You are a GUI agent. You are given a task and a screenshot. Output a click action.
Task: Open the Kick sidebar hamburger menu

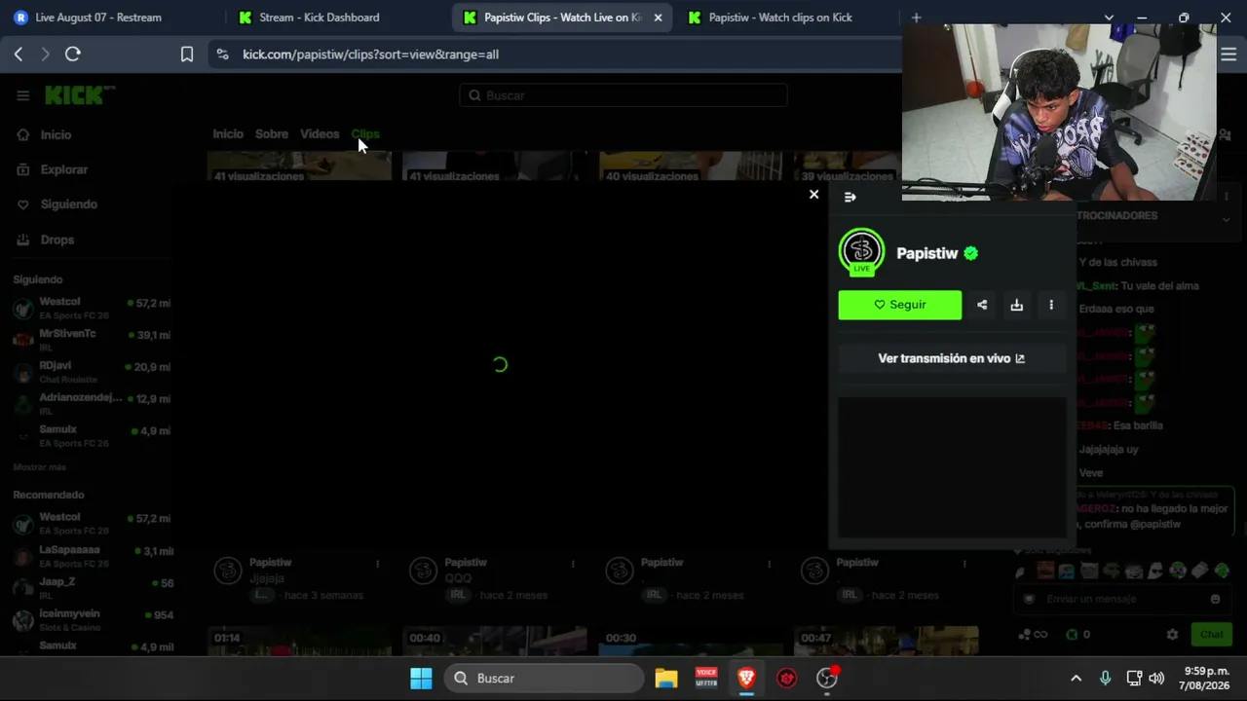22,95
